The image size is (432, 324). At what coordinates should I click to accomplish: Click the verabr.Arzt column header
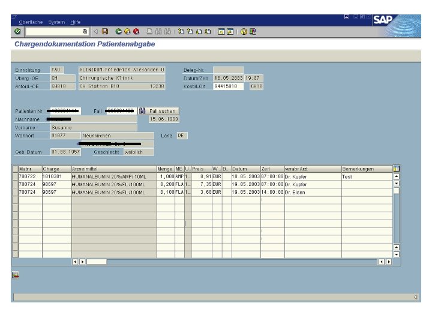coord(313,169)
